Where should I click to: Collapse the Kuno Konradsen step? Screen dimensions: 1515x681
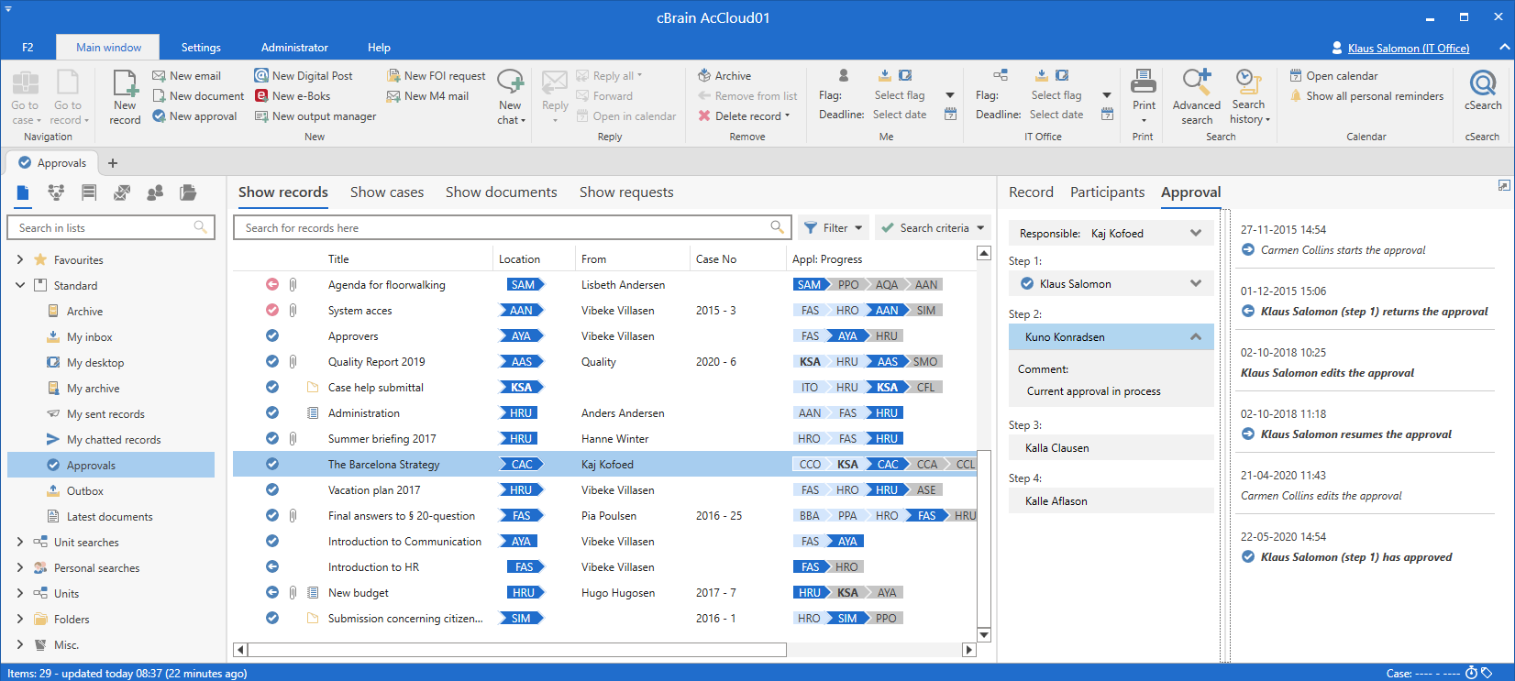pos(1195,337)
